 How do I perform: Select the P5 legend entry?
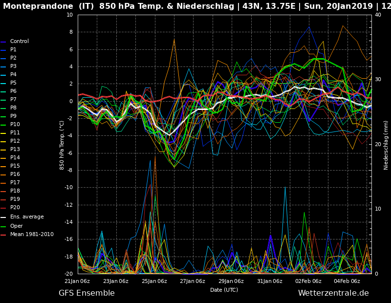click(13, 83)
